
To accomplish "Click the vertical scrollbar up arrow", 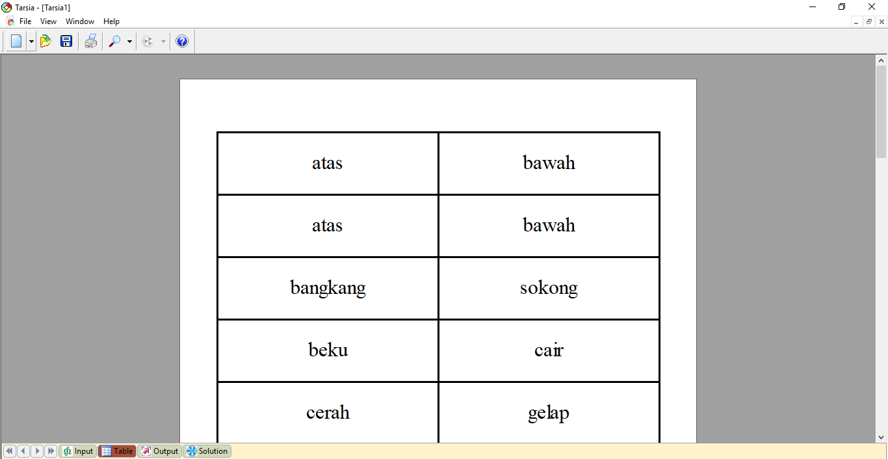I will pos(881,60).
